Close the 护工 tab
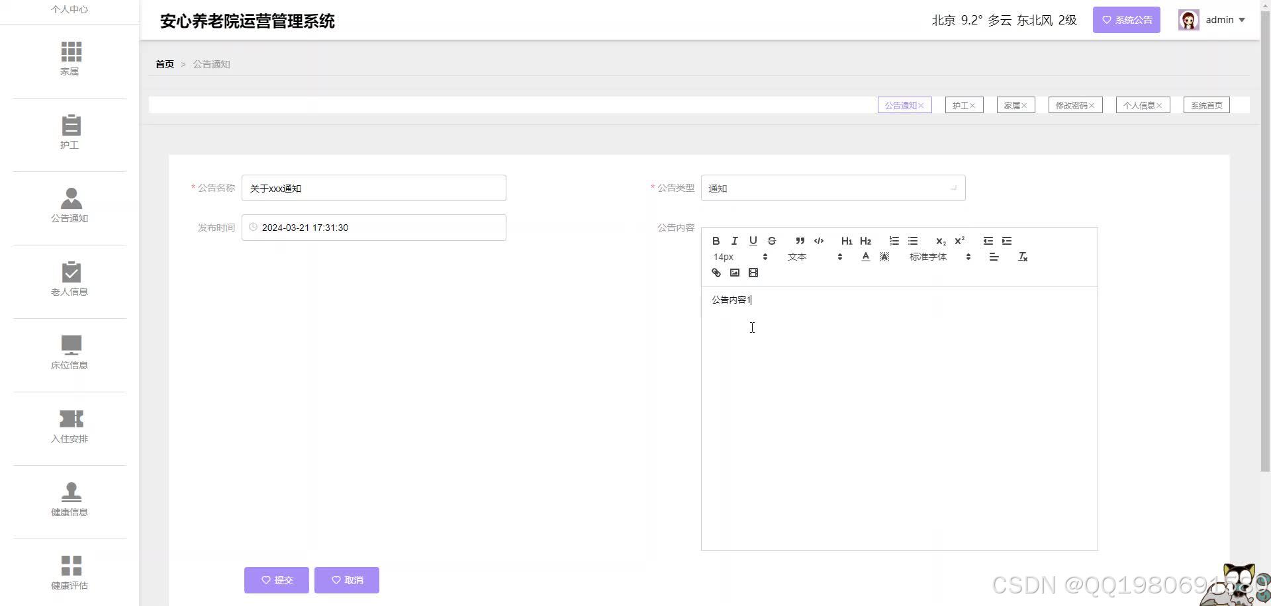This screenshot has width=1271, height=606. tap(972, 106)
